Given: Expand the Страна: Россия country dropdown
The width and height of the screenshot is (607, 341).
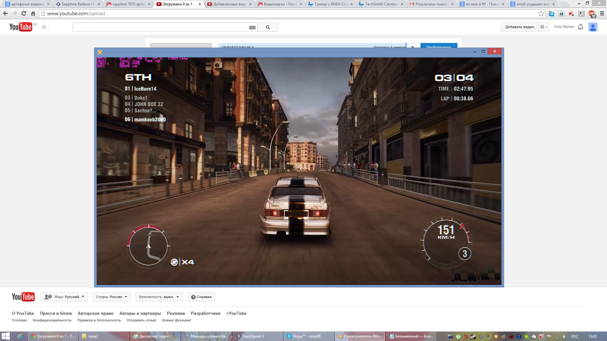Looking at the screenshot, I should 111,297.
